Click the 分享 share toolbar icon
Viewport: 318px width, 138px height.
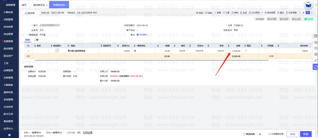click(224, 13)
